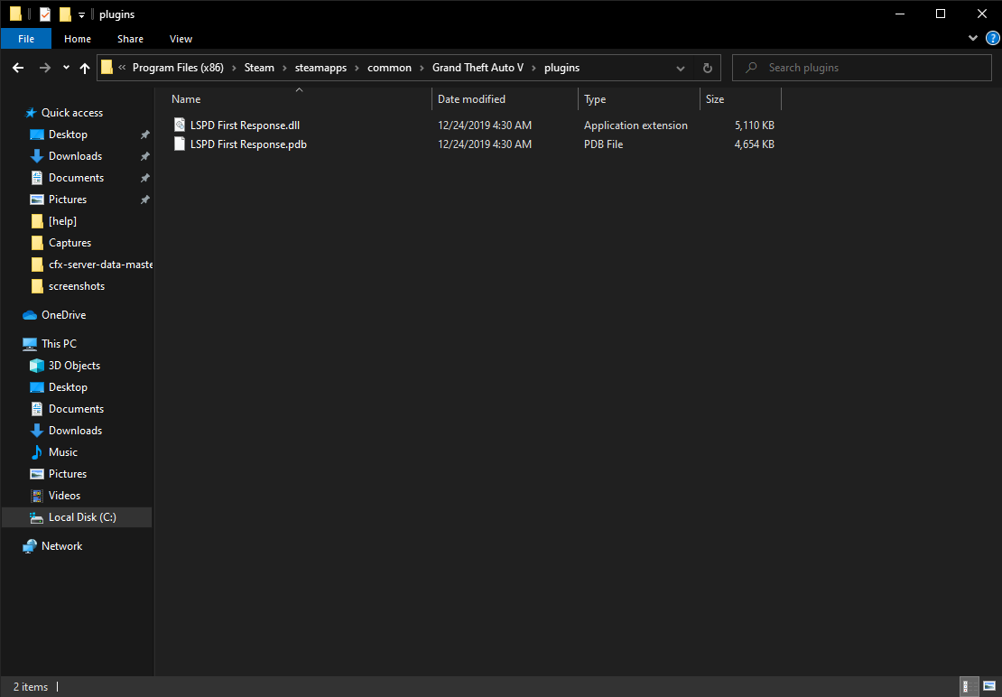Open the [help] folder
The image size is (1002, 697).
[x=62, y=221]
